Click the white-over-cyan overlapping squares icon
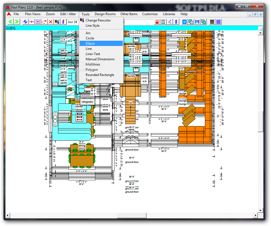This screenshot has width=271, height=226. click(204, 22)
